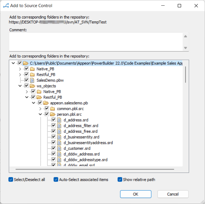Viewport: 205px width, 204px height.
Task: Click the Cancel button
Action: [x=173, y=194]
